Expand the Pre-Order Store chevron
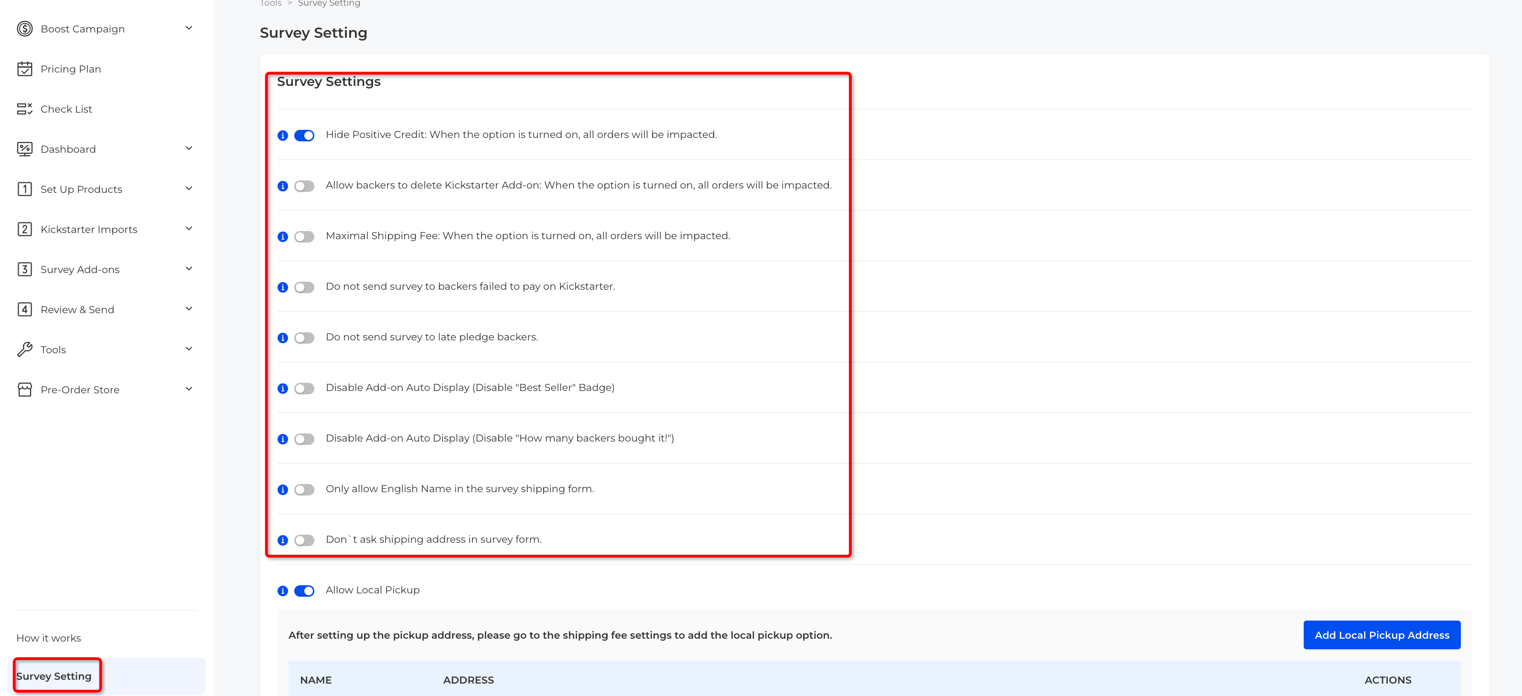This screenshot has height=696, width=1522. 189,389
